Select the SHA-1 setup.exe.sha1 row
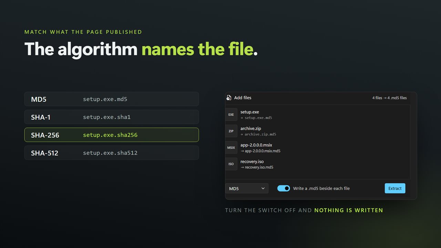 point(112,117)
